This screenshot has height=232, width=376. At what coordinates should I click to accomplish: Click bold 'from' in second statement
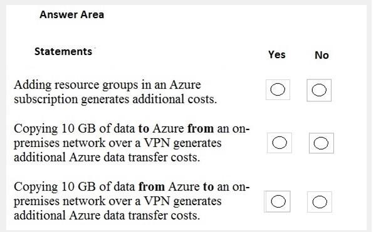[201, 128]
